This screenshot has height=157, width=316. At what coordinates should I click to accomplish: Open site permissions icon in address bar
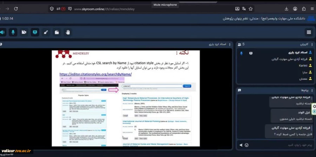58,9
